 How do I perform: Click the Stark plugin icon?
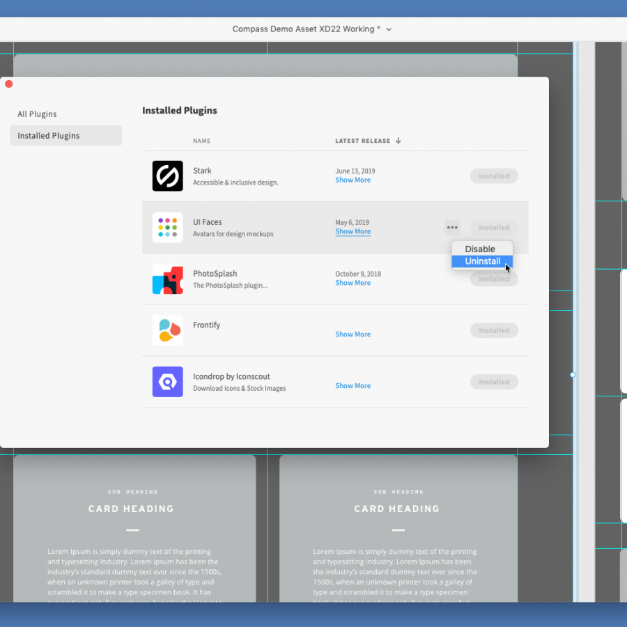(x=167, y=176)
